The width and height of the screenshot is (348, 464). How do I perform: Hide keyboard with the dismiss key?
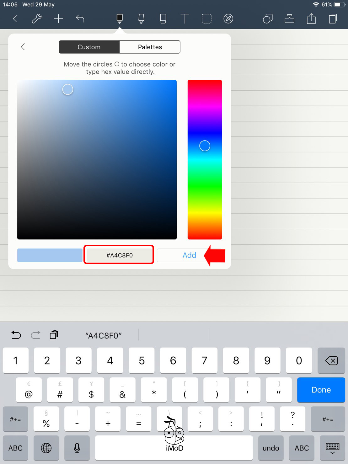click(x=332, y=448)
